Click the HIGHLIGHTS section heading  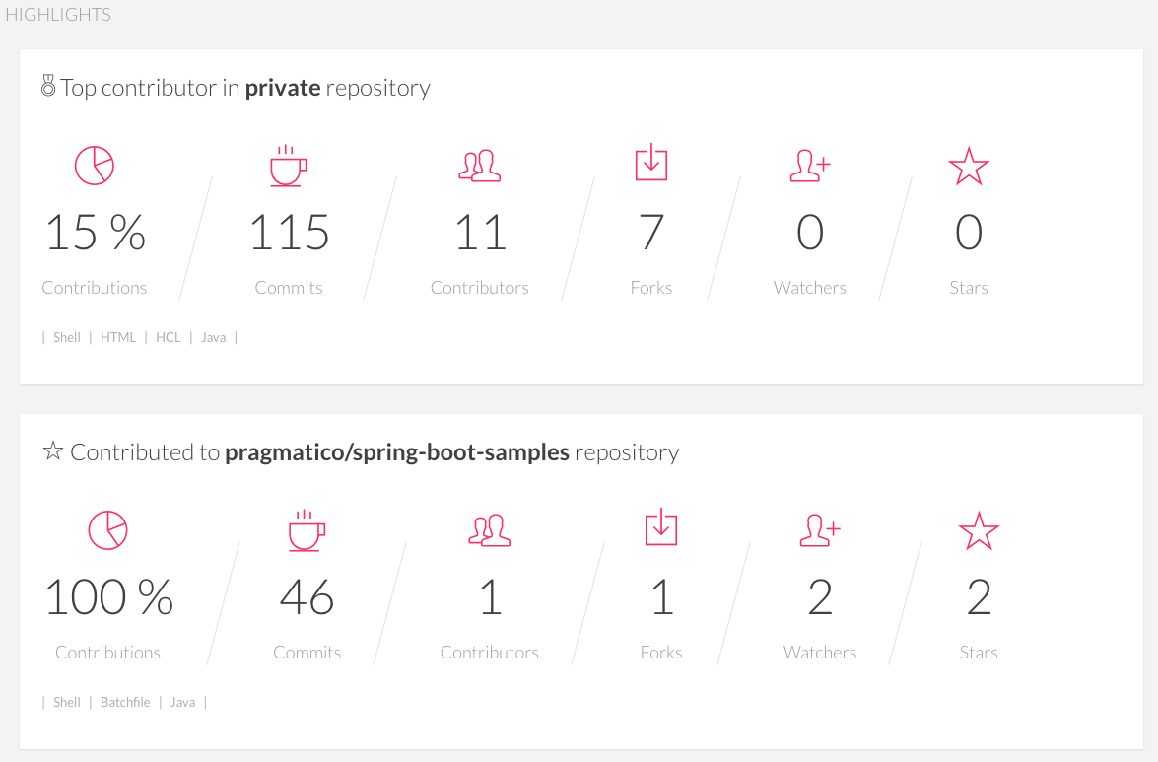tap(58, 15)
